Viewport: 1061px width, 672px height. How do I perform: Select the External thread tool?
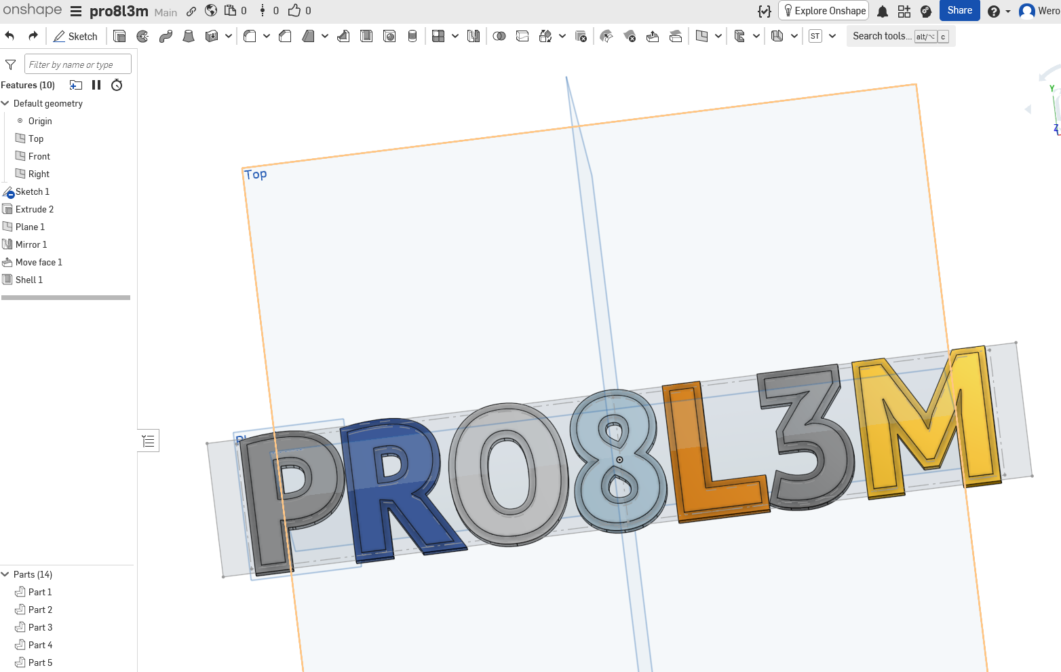(x=412, y=36)
